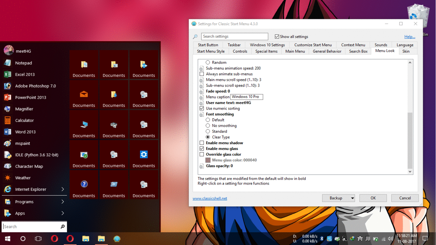Open the Windows 10 Settings tab
This screenshot has width=436, height=245.
tap(267, 45)
